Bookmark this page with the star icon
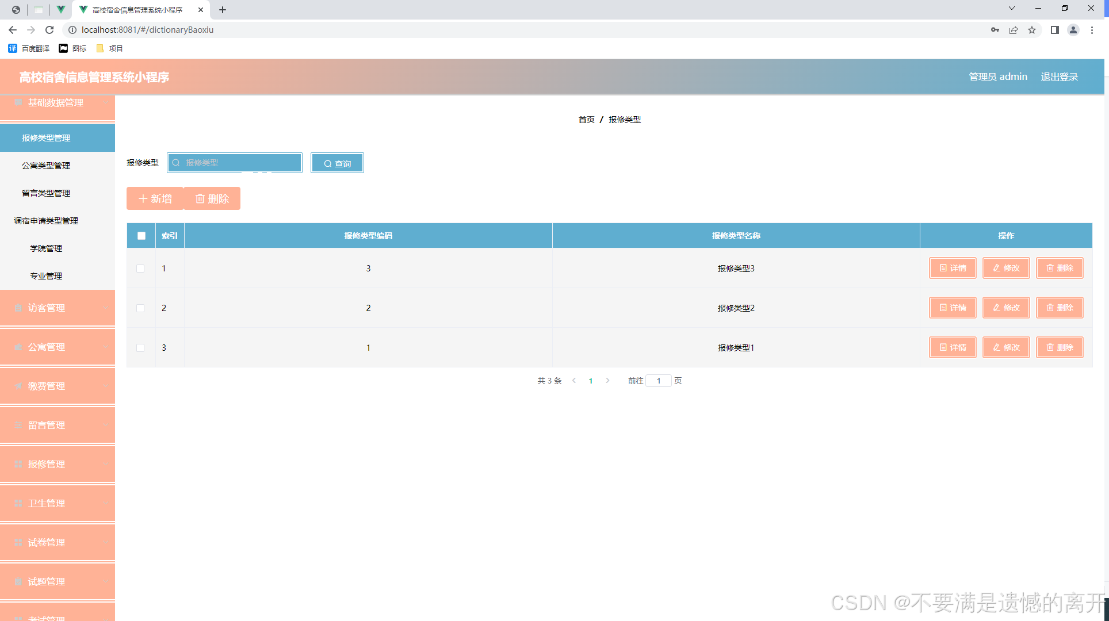1109x621 pixels. coord(1032,30)
